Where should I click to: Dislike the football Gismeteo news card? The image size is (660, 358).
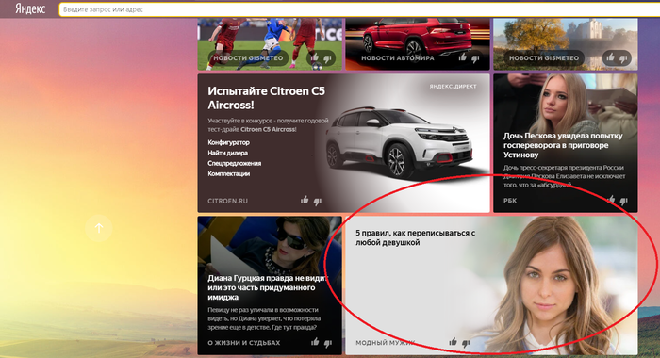click(x=327, y=58)
